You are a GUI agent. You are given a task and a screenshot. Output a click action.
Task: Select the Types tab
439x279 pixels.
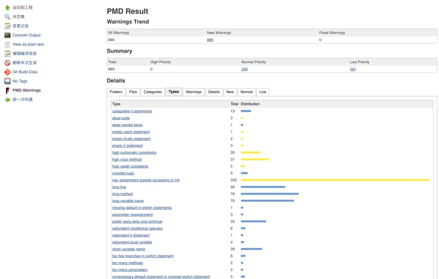click(174, 92)
